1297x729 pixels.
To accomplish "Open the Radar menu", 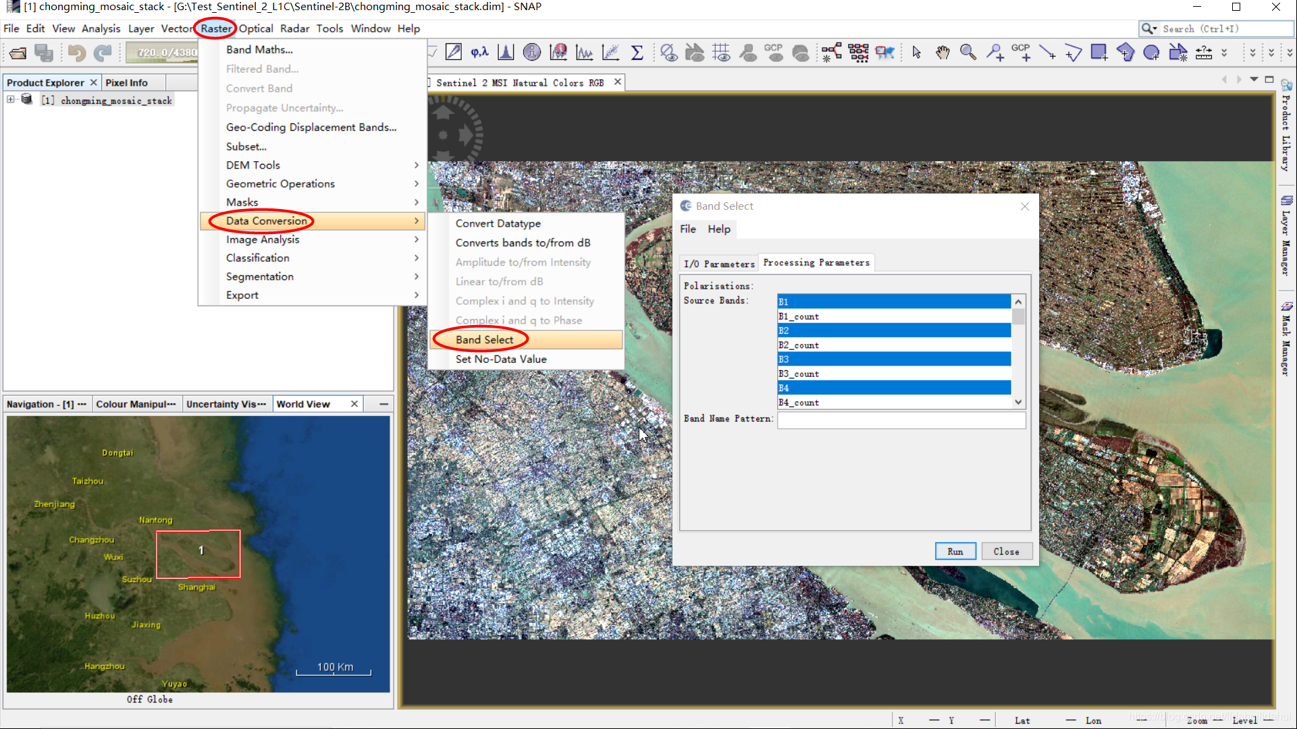I will click(x=294, y=28).
